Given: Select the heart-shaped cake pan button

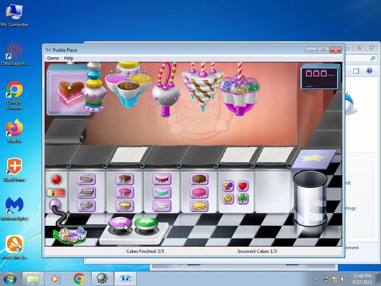Looking at the screenshot, I should click(86, 206).
